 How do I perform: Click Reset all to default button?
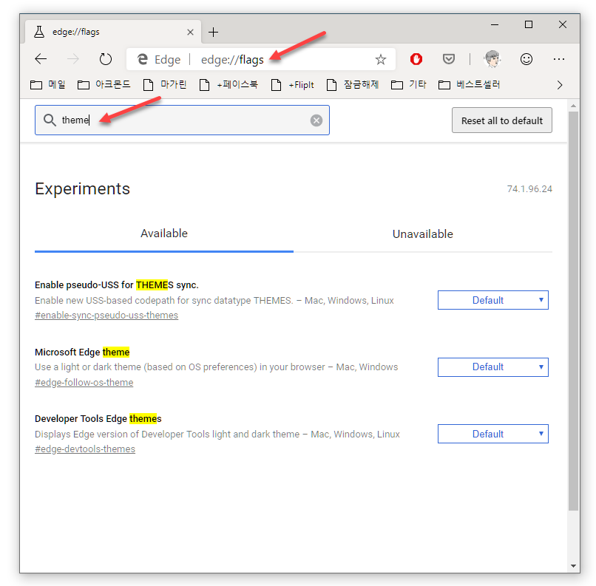coord(502,120)
